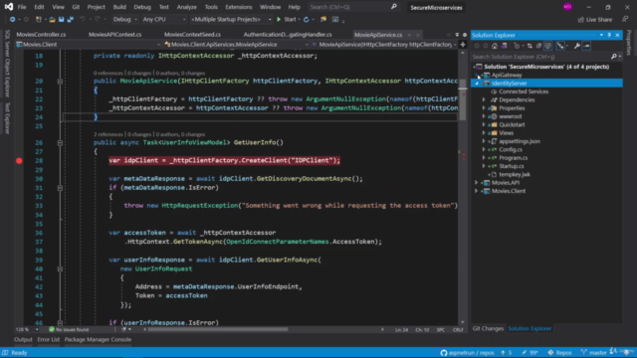Expand the Movies.API project node
The image size is (637, 358).
477,183
